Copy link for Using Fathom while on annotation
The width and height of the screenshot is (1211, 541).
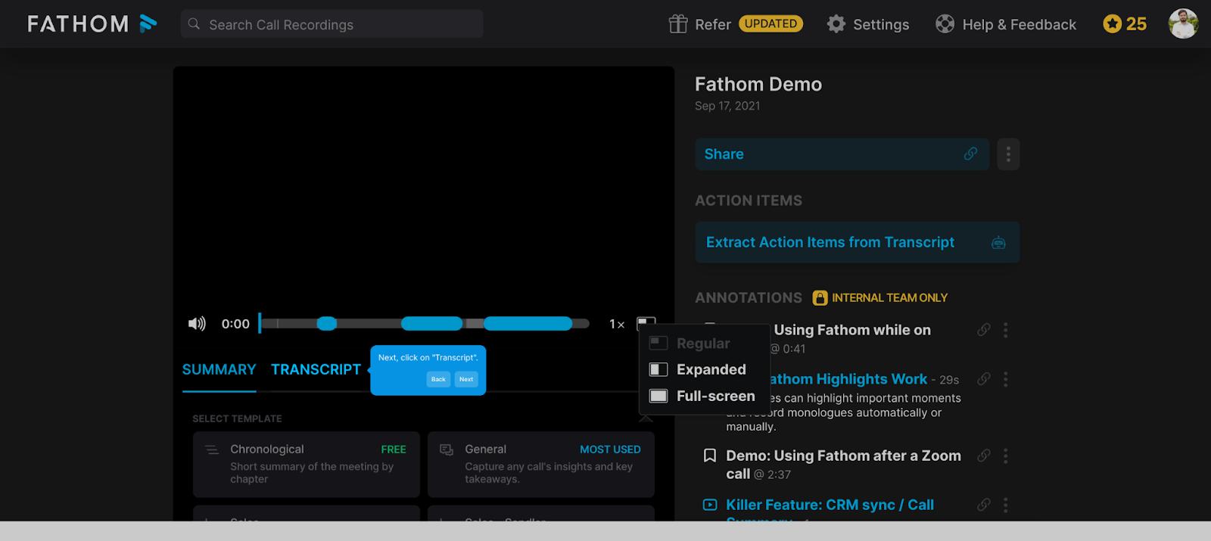click(x=983, y=330)
